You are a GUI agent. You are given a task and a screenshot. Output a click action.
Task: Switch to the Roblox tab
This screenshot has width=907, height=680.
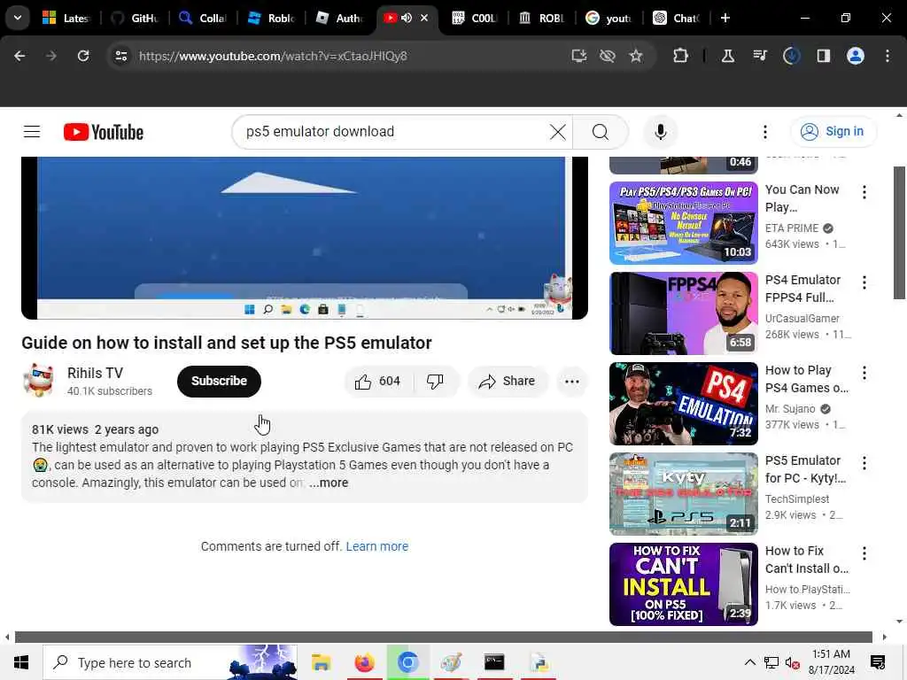coord(272,18)
